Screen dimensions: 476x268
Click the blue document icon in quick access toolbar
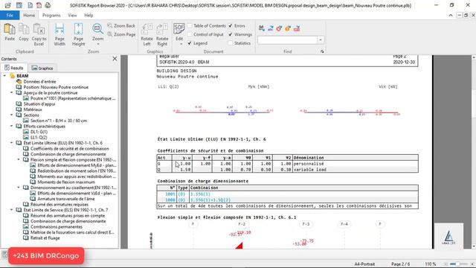(x=30, y=5)
